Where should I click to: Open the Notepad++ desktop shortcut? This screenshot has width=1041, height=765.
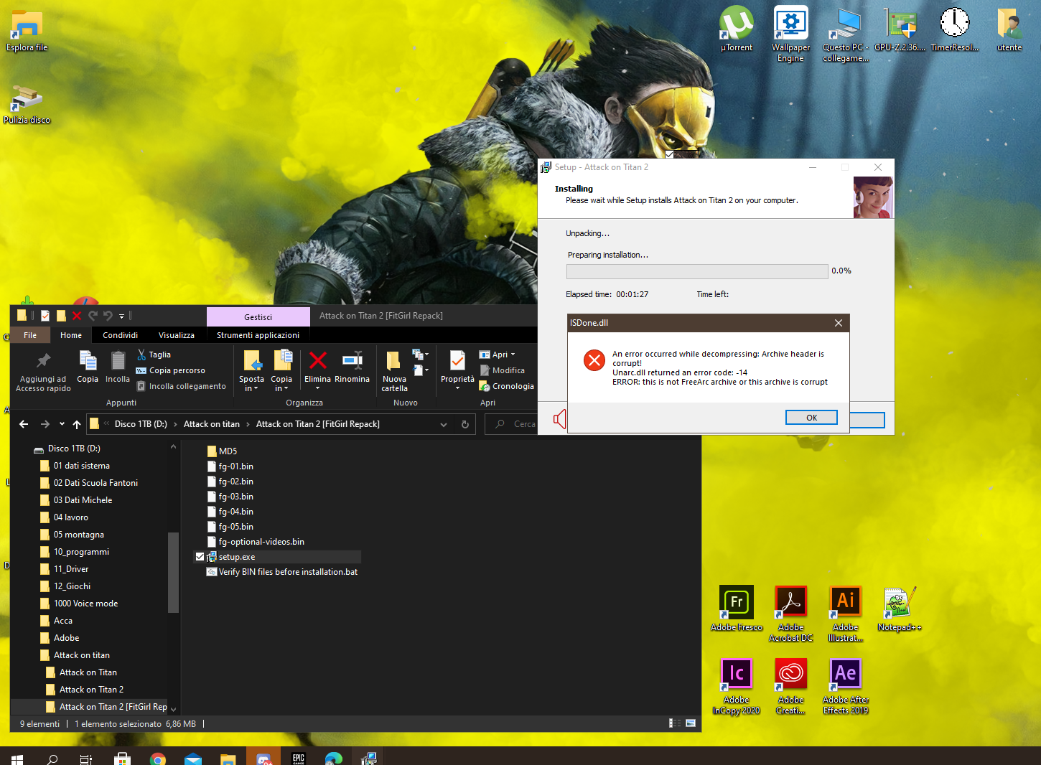[x=899, y=609]
